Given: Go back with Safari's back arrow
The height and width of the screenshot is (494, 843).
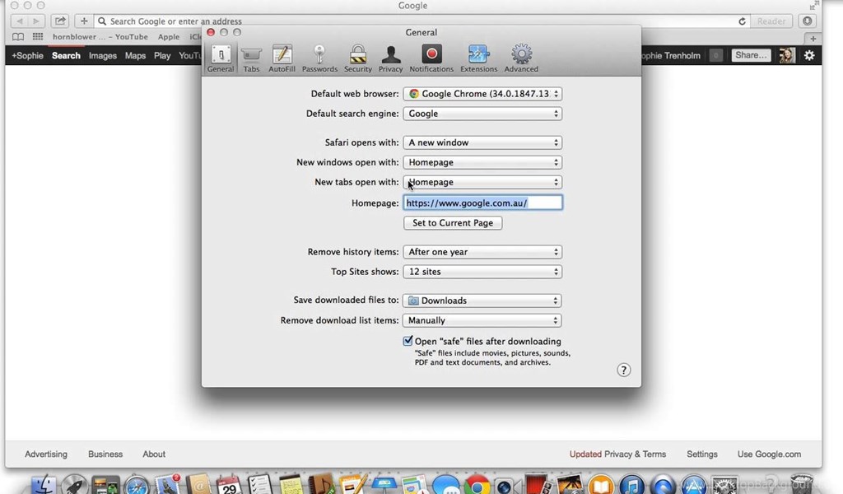Looking at the screenshot, I should (x=20, y=21).
